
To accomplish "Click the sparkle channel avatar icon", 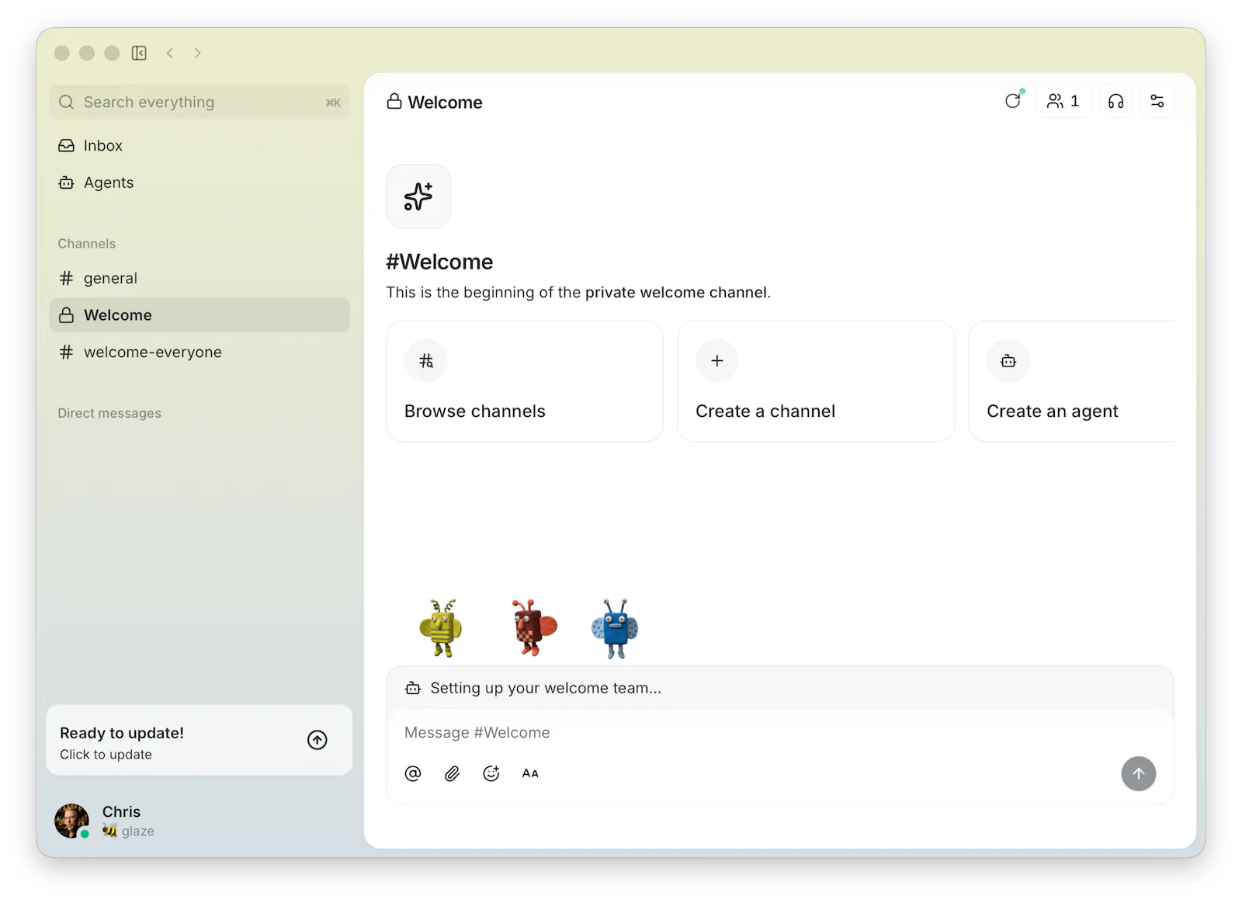I will 418,196.
